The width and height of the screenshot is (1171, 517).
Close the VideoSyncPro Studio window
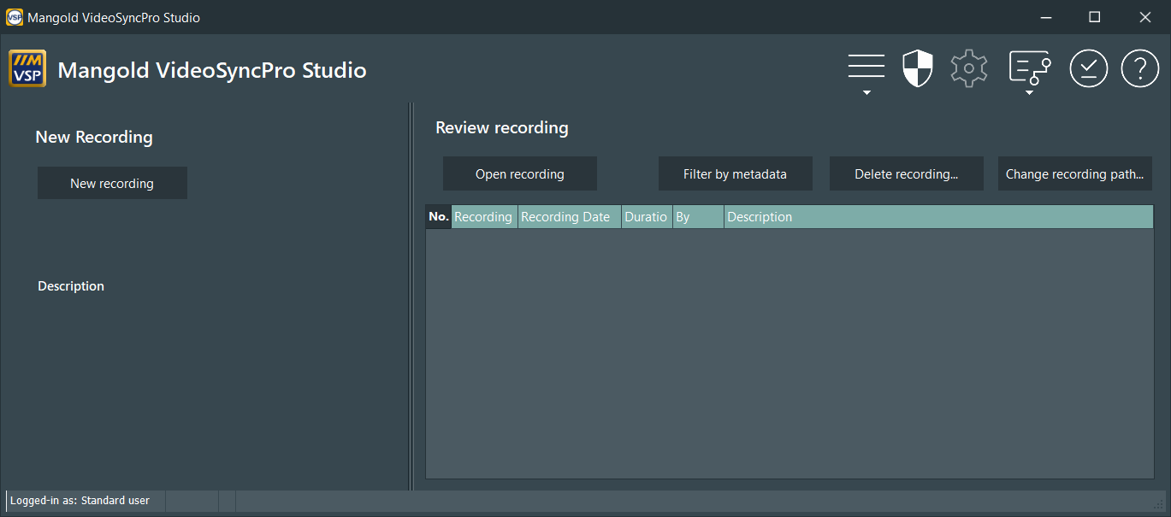tap(1144, 17)
